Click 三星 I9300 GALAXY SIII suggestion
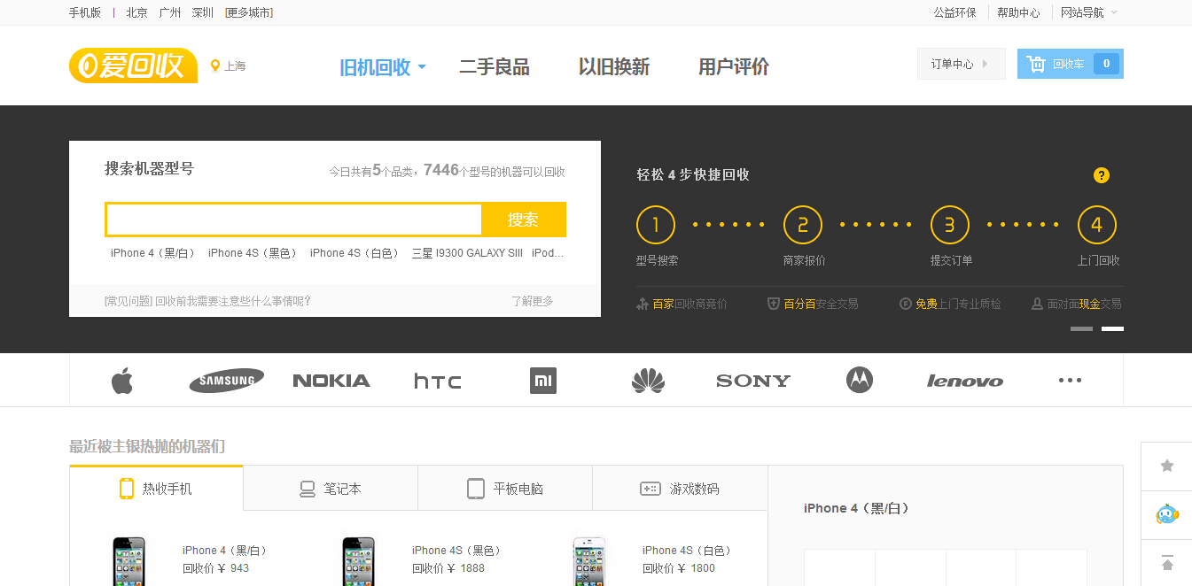This screenshot has height=586, width=1192. click(x=467, y=253)
